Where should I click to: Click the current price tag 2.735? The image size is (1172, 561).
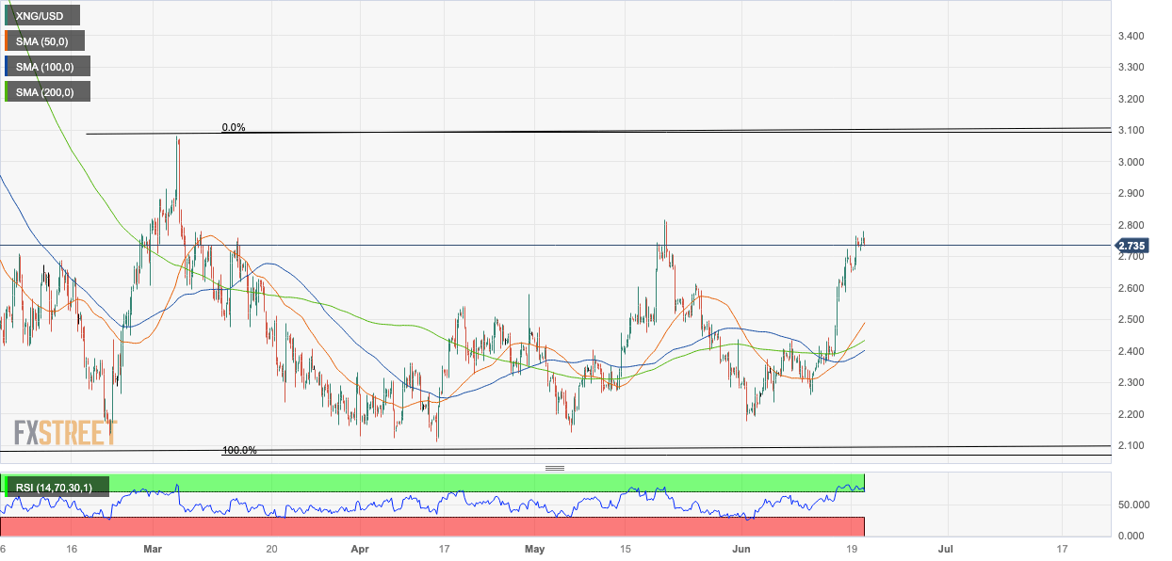point(1132,246)
